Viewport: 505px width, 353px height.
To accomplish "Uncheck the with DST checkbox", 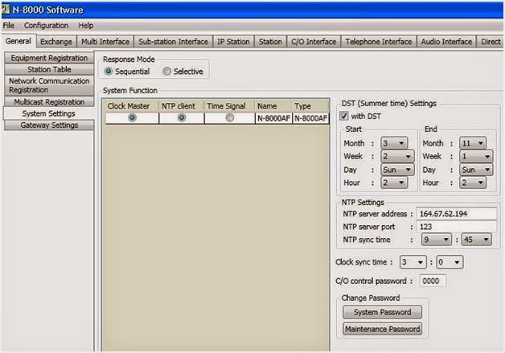I will click(x=344, y=116).
